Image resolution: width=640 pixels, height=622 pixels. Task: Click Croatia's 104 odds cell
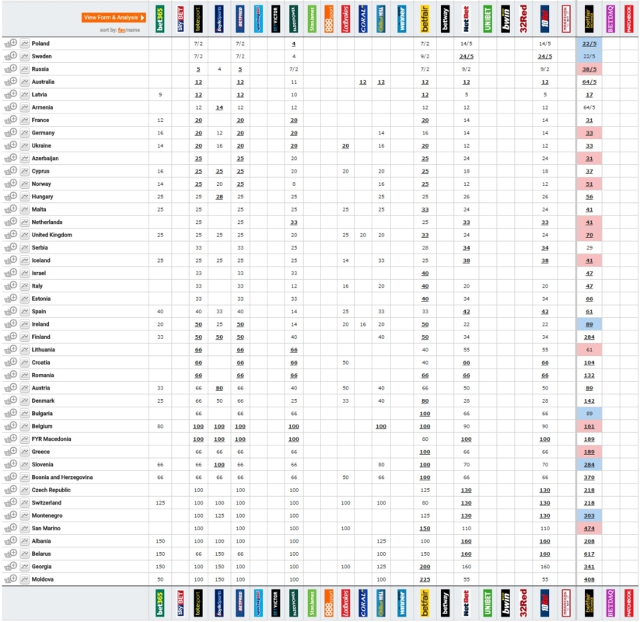pyautogui.click(x=589, y=362)
